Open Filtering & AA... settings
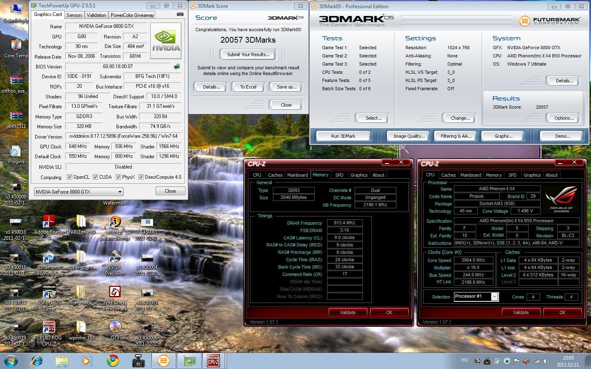Screen dimensions: 591x369 tap(456, 136)
